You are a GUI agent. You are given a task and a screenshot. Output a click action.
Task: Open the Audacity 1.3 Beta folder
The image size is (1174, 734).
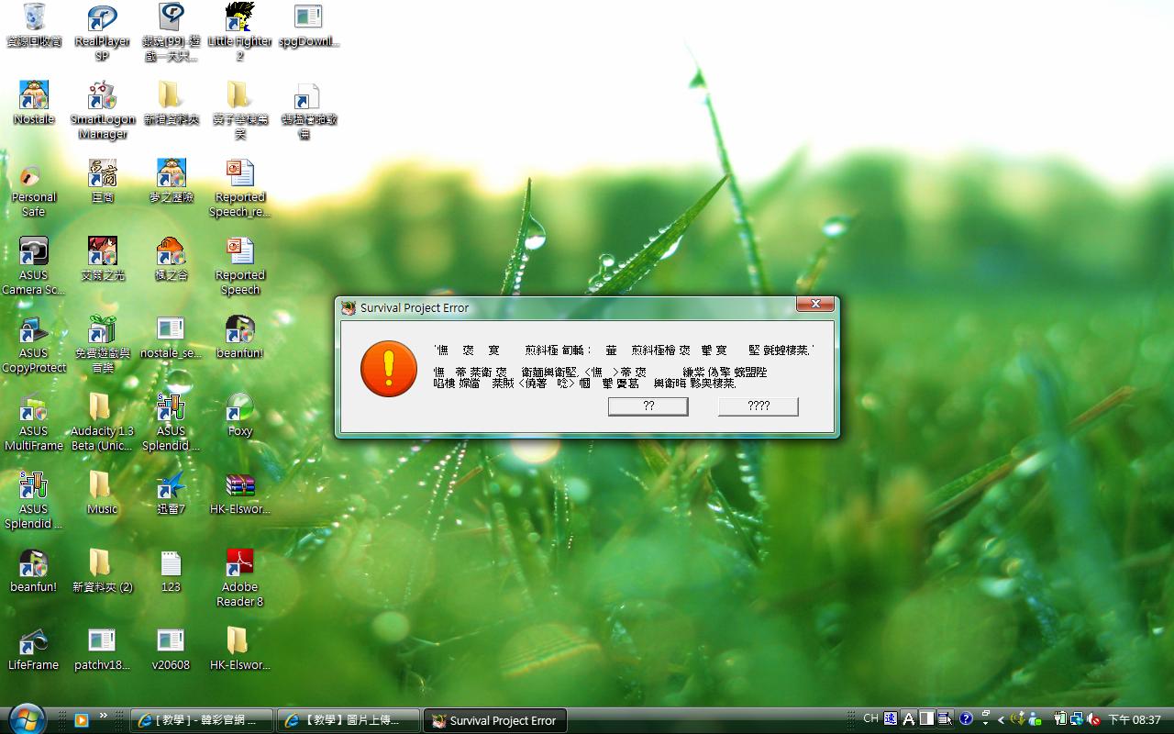[x=102, y=408]
